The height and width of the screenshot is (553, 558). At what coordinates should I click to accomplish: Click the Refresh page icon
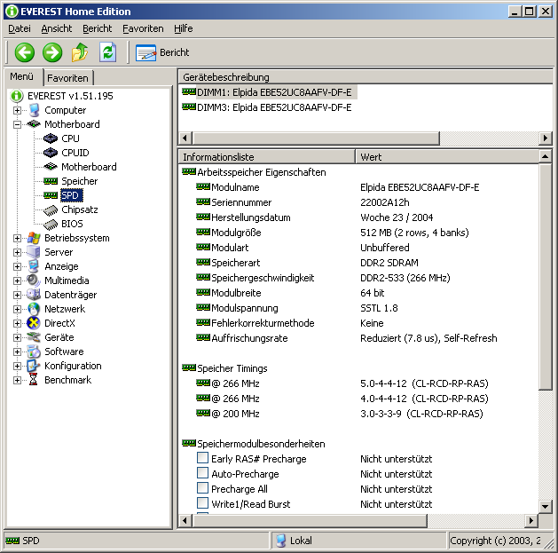pyautogui.click(x=107, y=52)
